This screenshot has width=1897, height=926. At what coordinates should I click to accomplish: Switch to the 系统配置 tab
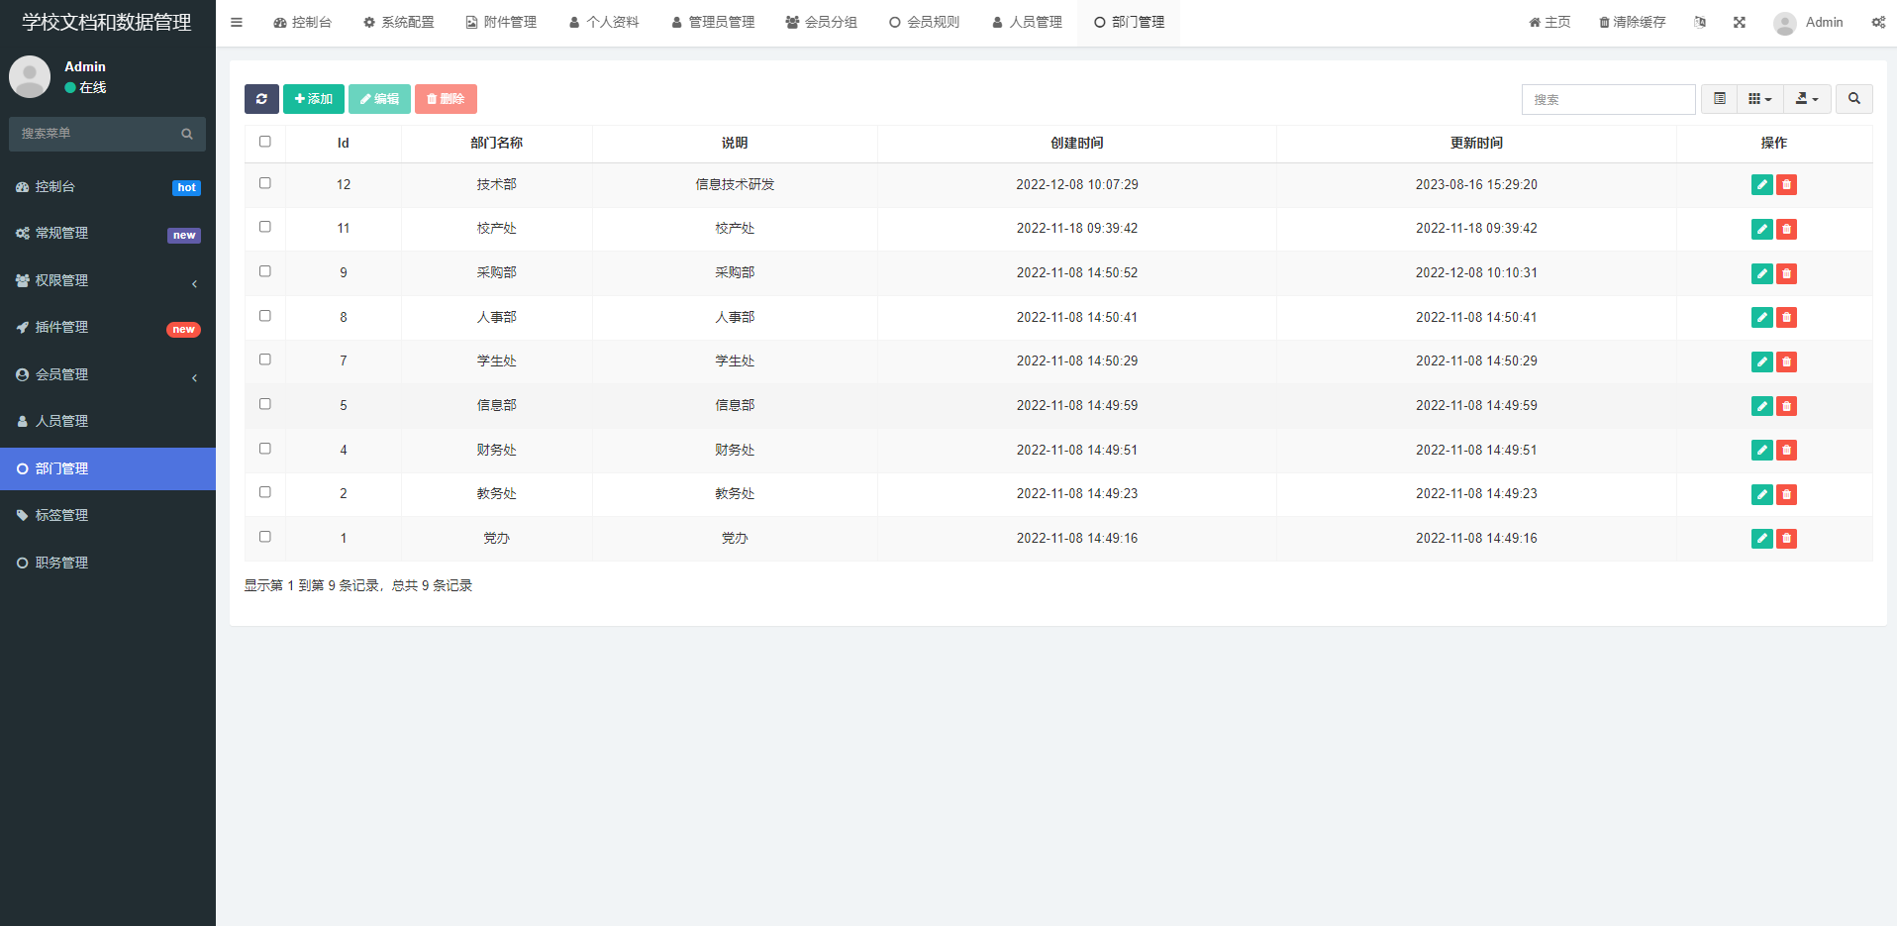tap(399, 22)
